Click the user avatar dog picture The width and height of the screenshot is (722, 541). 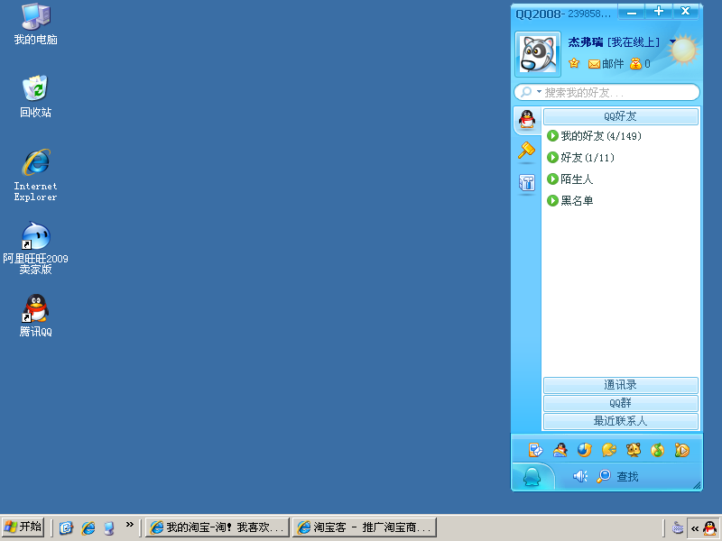point(537,54)
